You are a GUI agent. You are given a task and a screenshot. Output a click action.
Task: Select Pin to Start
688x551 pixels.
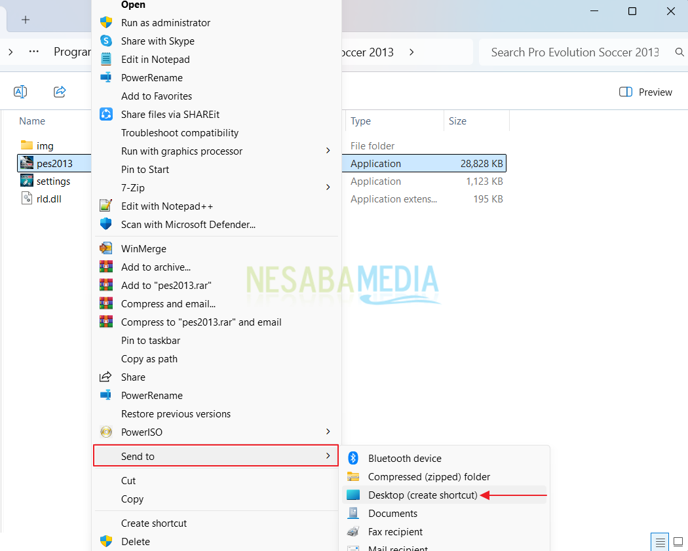click(x=145, y=169)
